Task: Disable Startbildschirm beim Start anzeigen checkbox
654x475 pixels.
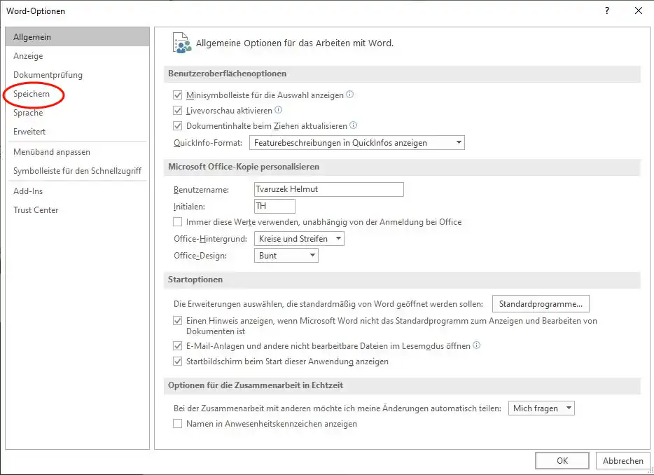Action: [x=178, y=362]
